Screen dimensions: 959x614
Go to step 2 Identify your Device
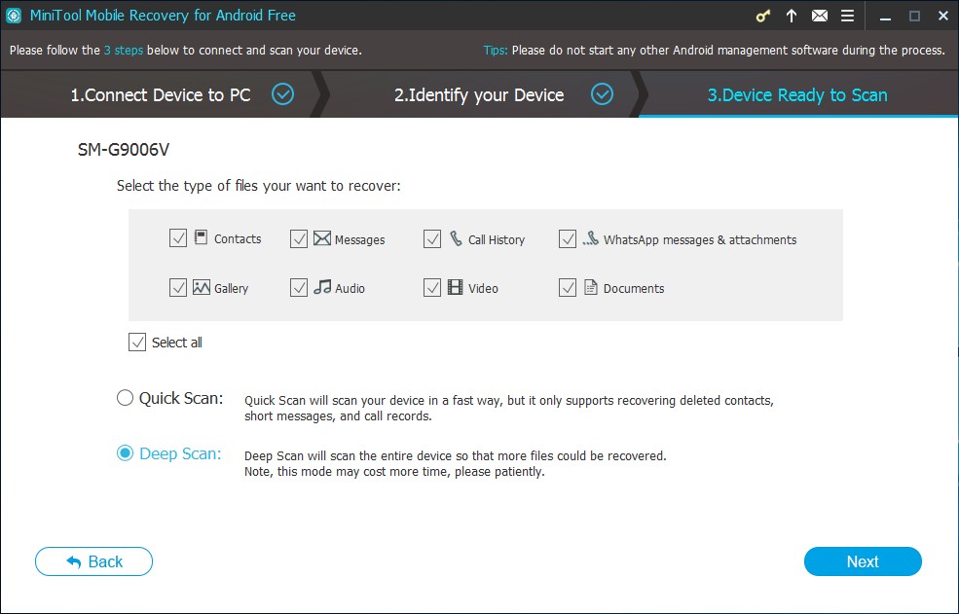pyautogui.click(x=479, y=94)
